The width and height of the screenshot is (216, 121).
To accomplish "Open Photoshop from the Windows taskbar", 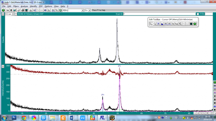I will 14,118.
